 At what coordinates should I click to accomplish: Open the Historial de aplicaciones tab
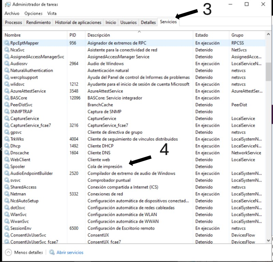coord(78,23)
